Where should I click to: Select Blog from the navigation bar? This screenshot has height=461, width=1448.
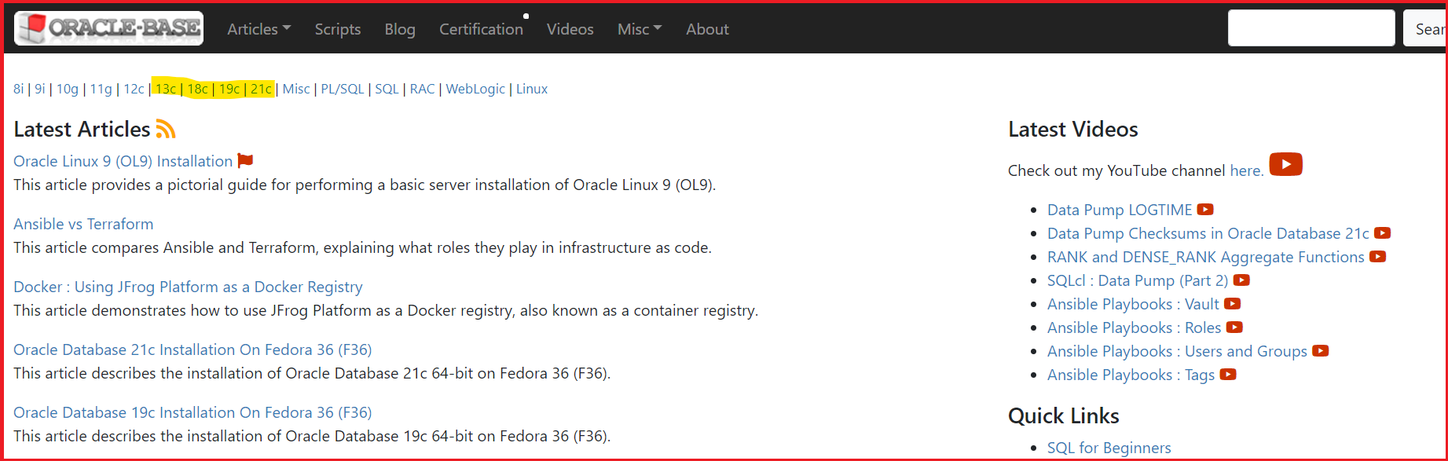coord(400,29)
